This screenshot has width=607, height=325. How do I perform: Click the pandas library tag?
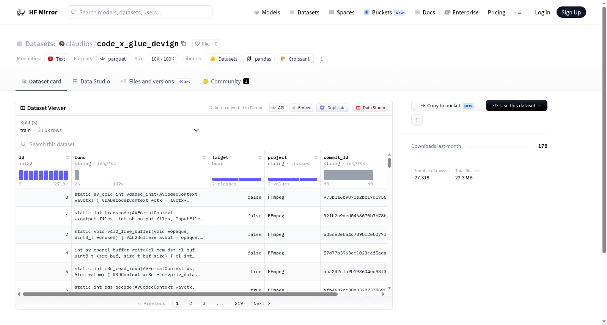259,59
